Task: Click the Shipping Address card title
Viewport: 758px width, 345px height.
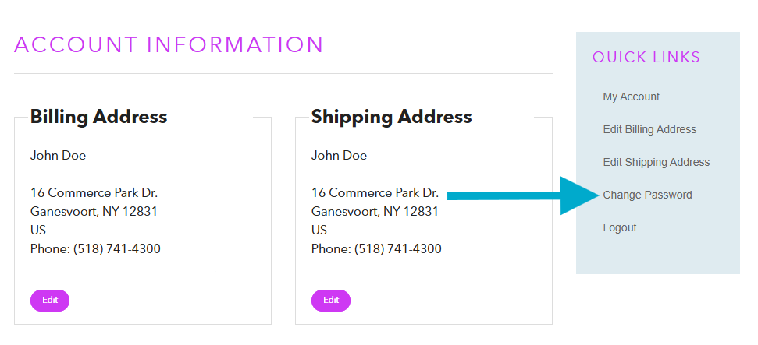Action: click(391, 117)
